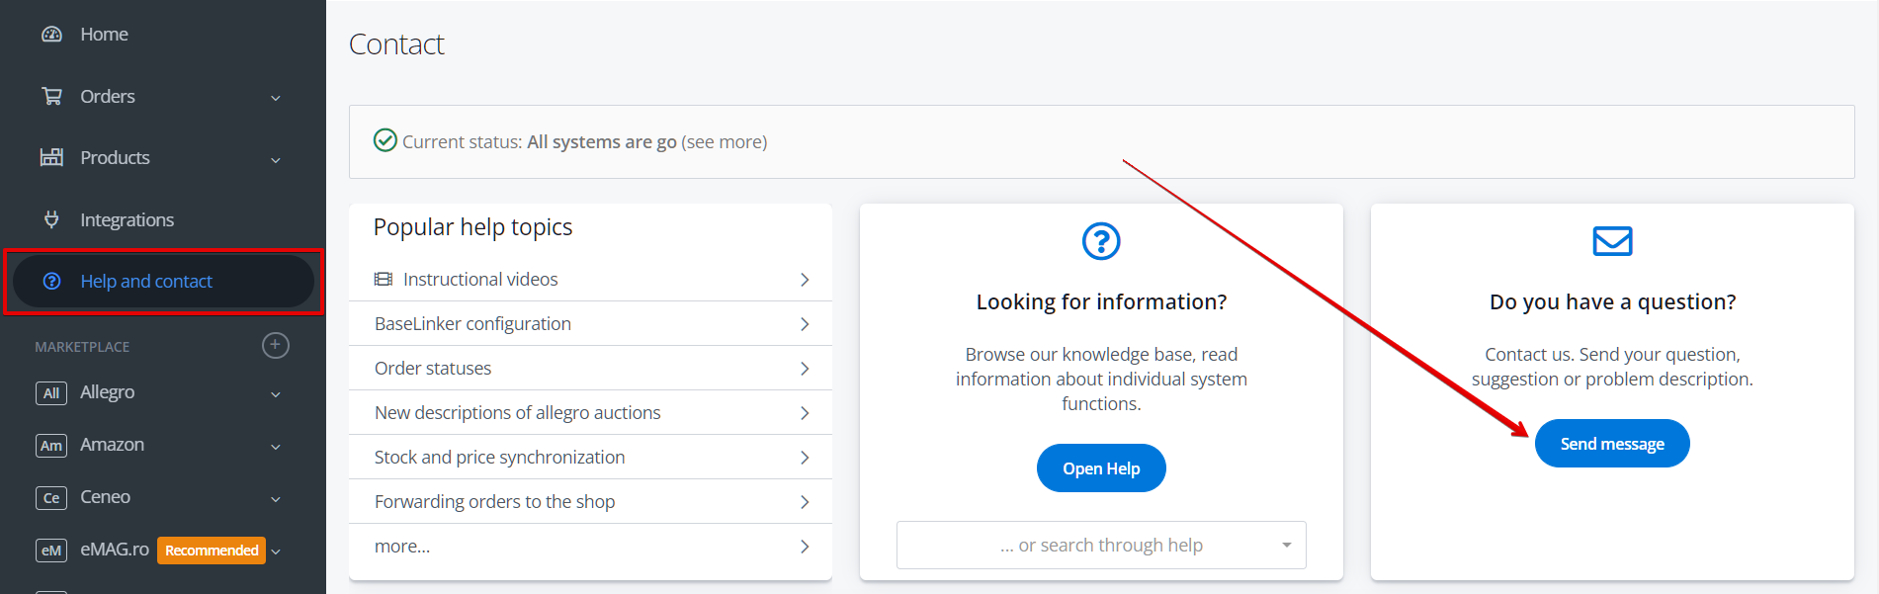The width and height of the screenshot is (1879, 594).
Task: Click the blue envelope icon
Action: coord(1612,241)
